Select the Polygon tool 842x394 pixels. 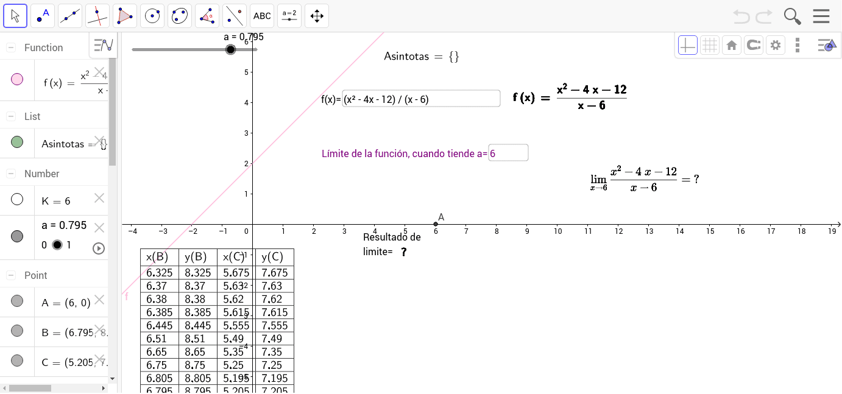click(x=125, y=16)
